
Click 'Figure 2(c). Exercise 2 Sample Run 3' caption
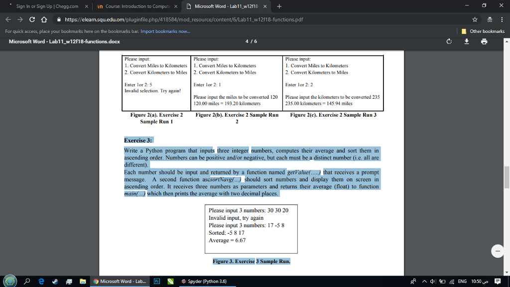click(333, 115)
